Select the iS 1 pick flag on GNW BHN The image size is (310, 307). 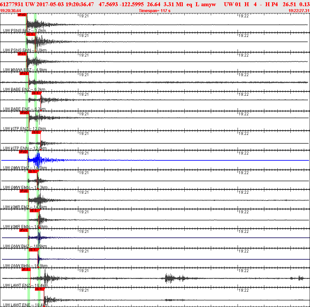click(x=34, y=250)
